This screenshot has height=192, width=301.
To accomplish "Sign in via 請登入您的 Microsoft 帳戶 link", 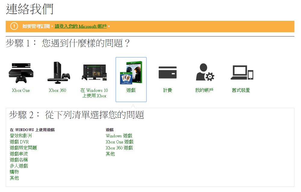I will (x=81, y=27).
